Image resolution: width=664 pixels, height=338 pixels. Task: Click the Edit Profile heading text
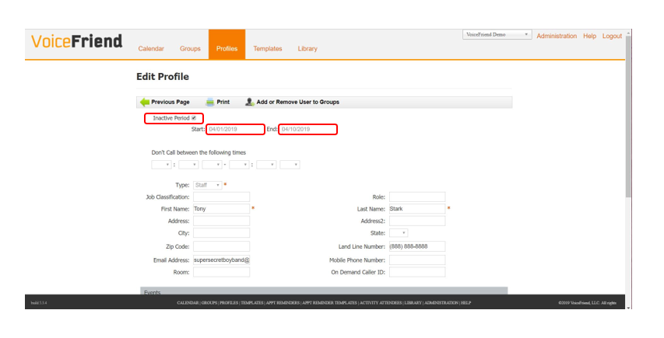coord(163,76)
